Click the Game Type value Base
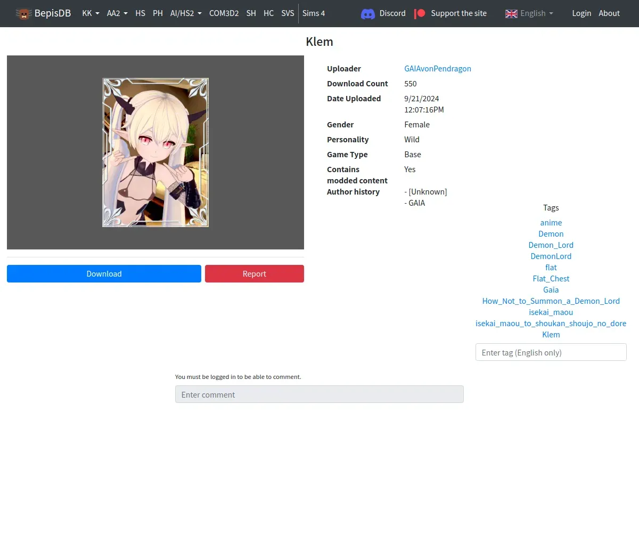 [413, 155]
